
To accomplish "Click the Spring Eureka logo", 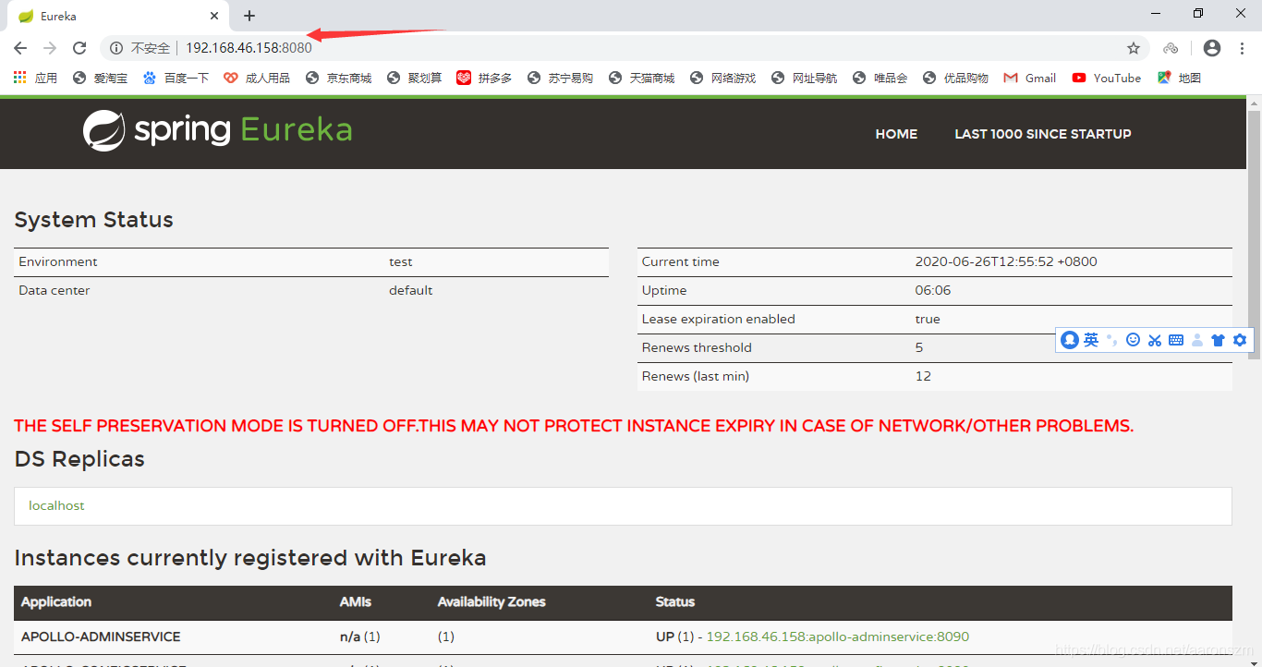I will pos(218,130).
